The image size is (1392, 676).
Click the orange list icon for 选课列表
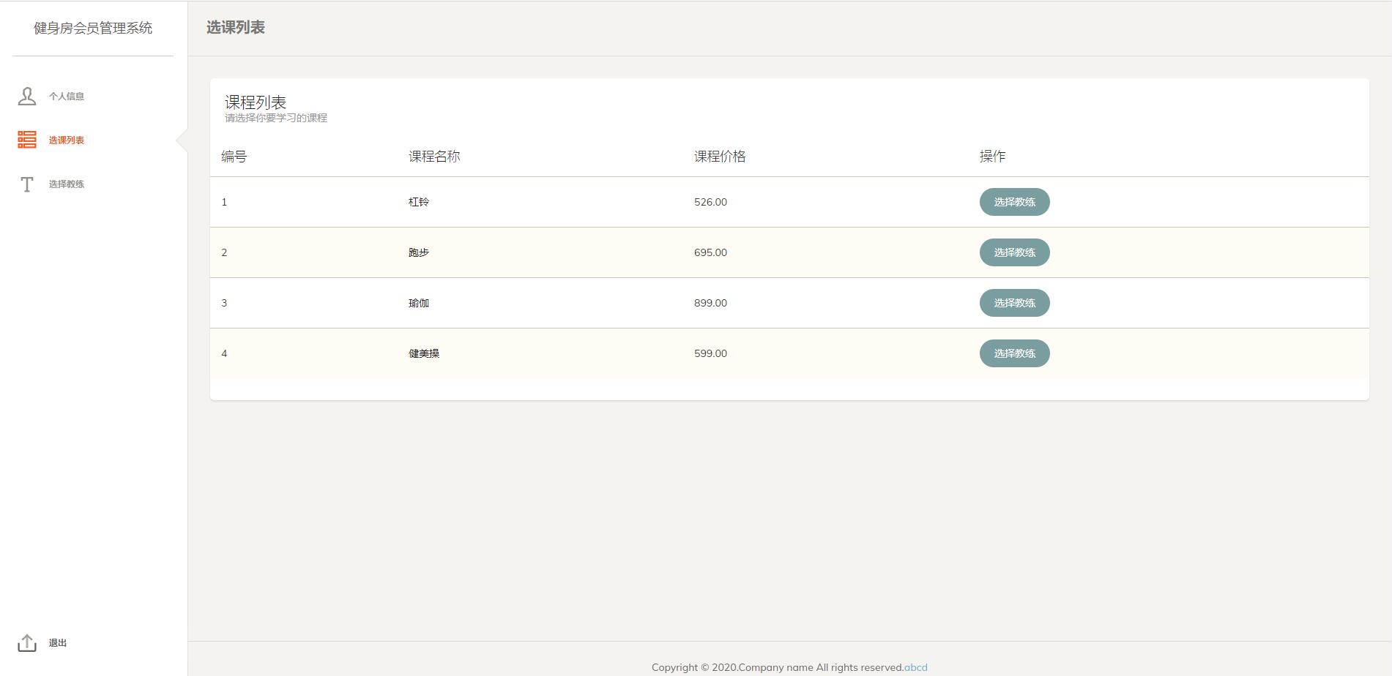click(27, 140)
